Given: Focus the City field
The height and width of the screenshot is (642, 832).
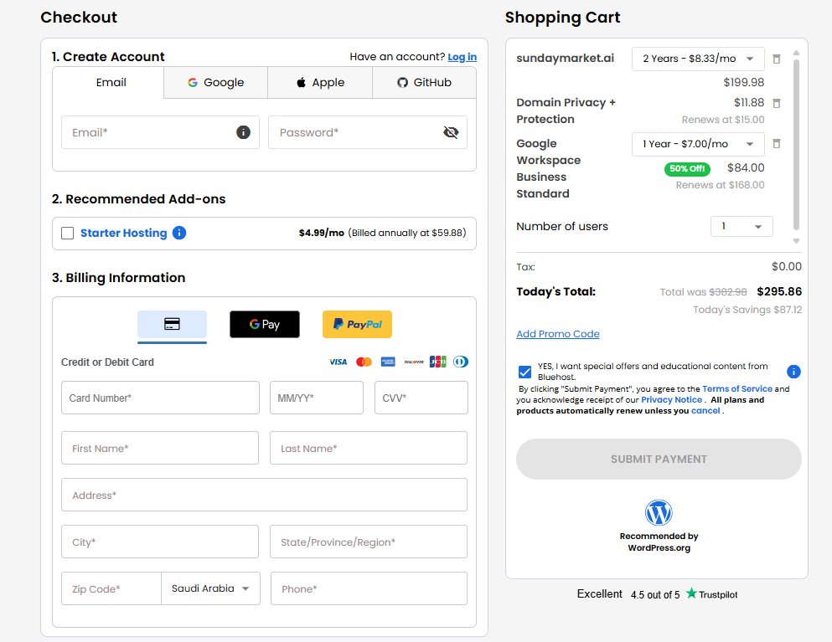Looking at the screenshot, I should [x=160, y=542].
